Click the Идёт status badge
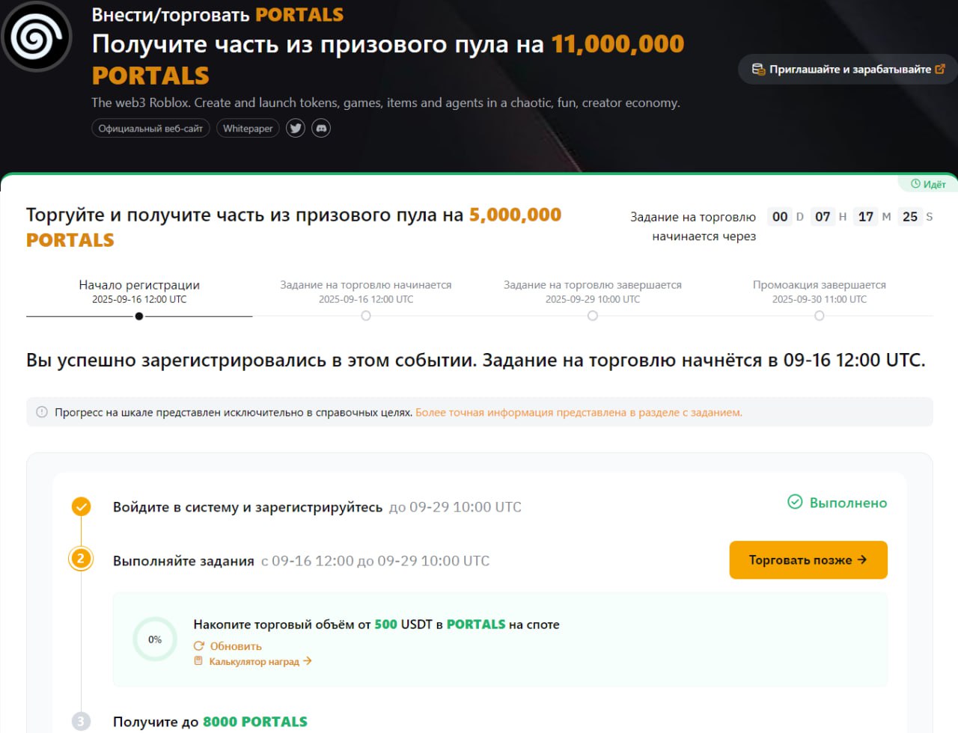The image size is (958, 733). pos(928,184)
